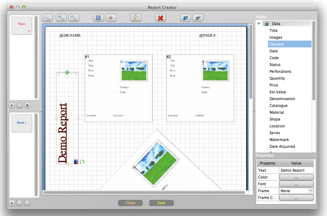Click the bring-to-front layers icon

click(185, 18)
